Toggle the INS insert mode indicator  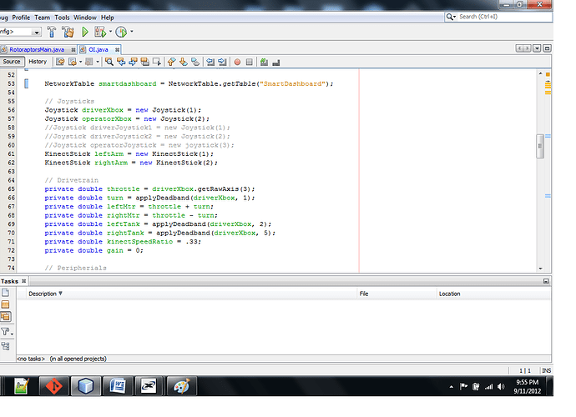pos(546,371)
